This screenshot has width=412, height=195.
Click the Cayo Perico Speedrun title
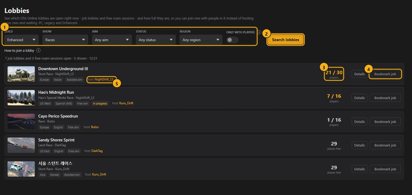(x=58, y=116)
